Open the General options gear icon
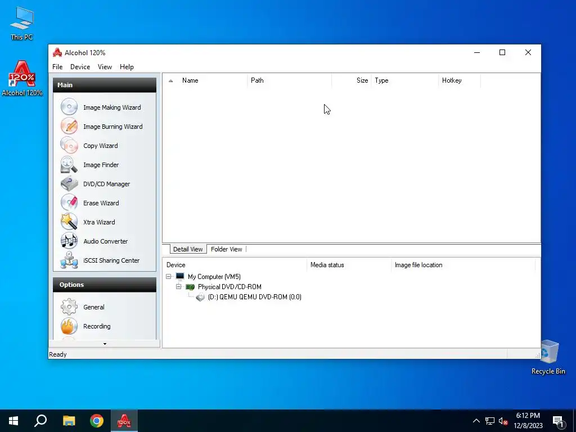This screenshot has height=432, width=576. pyautogui.click(x=69, y=307)
